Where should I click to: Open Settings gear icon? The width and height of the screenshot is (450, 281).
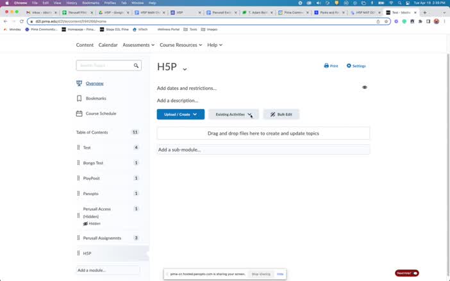[349, 65]
